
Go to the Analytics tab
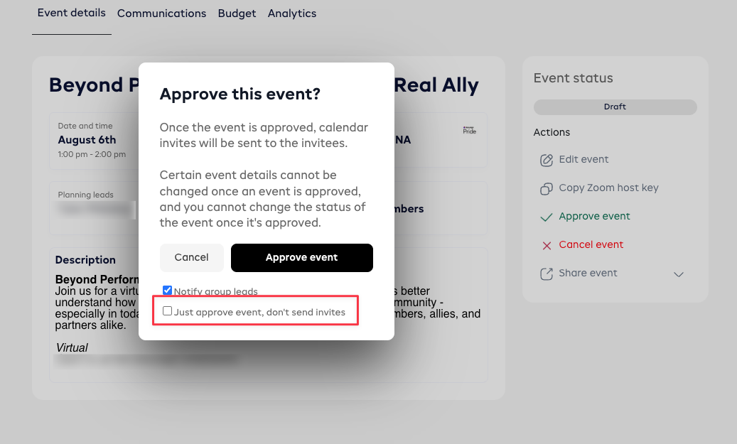291,13
